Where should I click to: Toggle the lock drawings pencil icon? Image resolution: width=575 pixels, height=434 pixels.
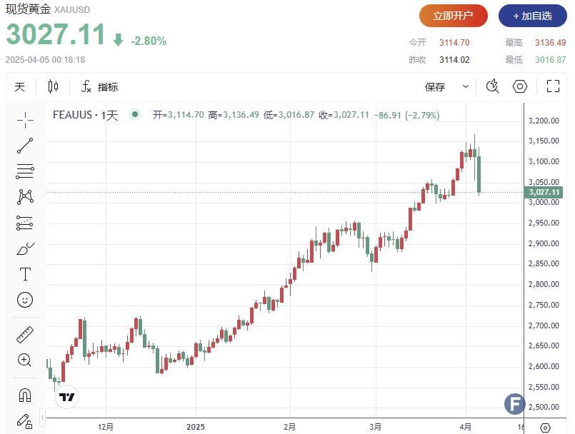(x=24, y=422)
